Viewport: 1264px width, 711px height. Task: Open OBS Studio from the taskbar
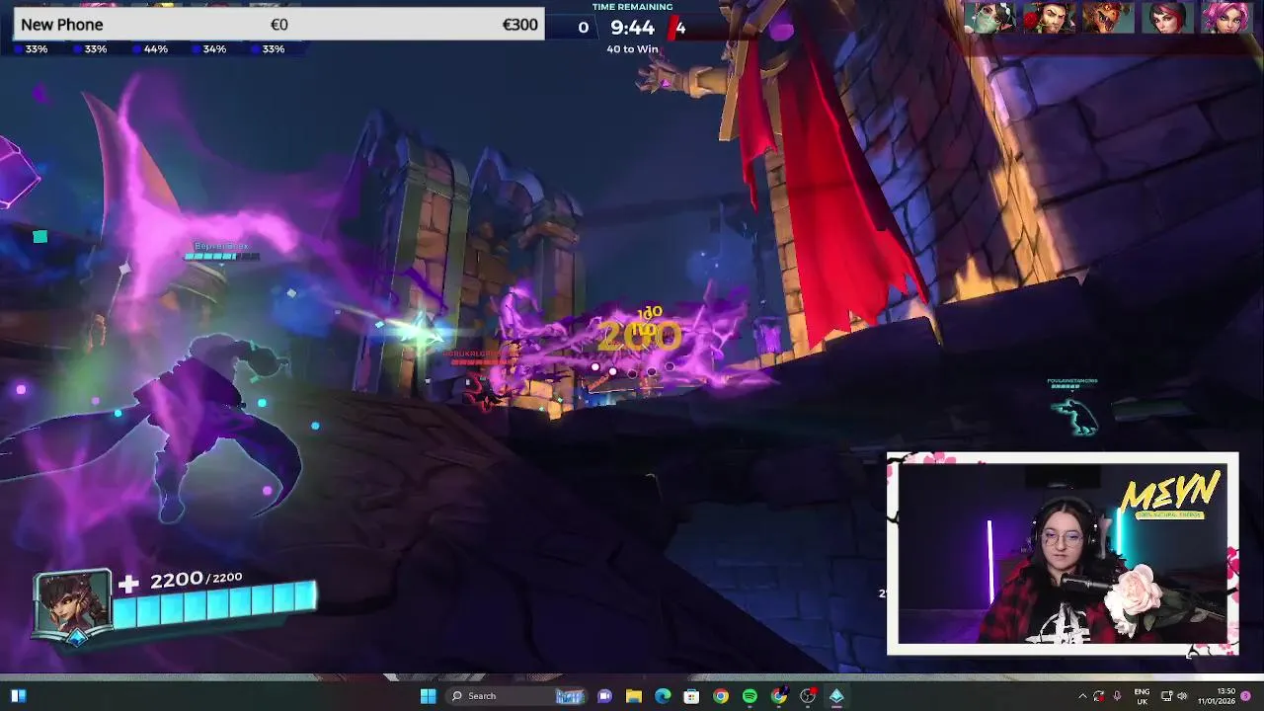pos(808,696)
